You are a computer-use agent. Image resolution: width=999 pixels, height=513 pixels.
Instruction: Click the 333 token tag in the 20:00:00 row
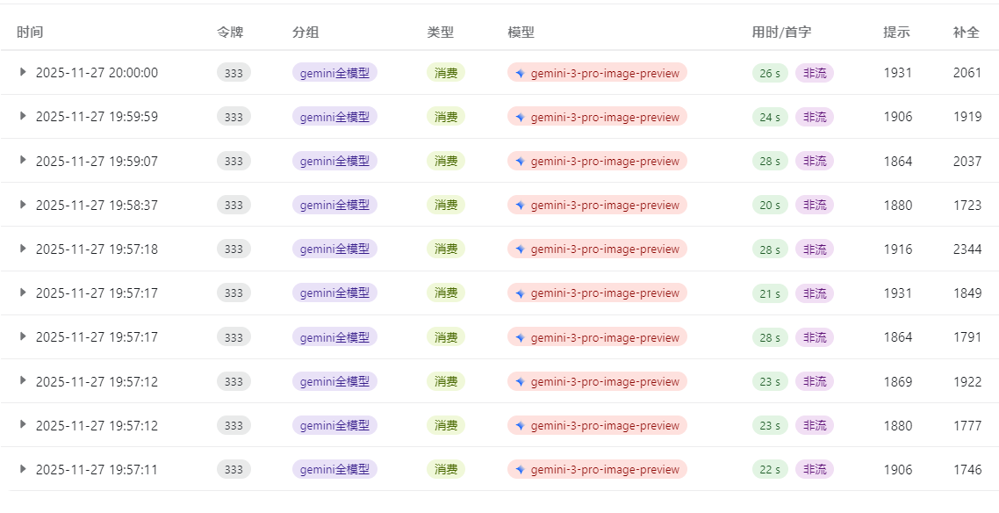234,73
